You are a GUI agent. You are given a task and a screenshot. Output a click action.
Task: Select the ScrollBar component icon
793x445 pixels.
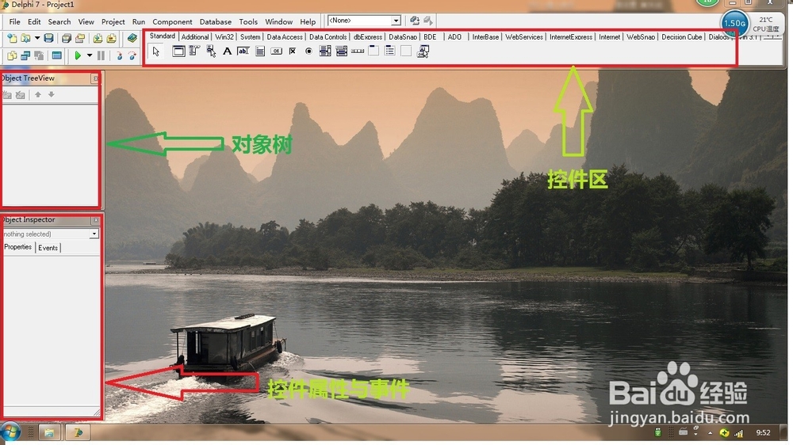(358, 51)
